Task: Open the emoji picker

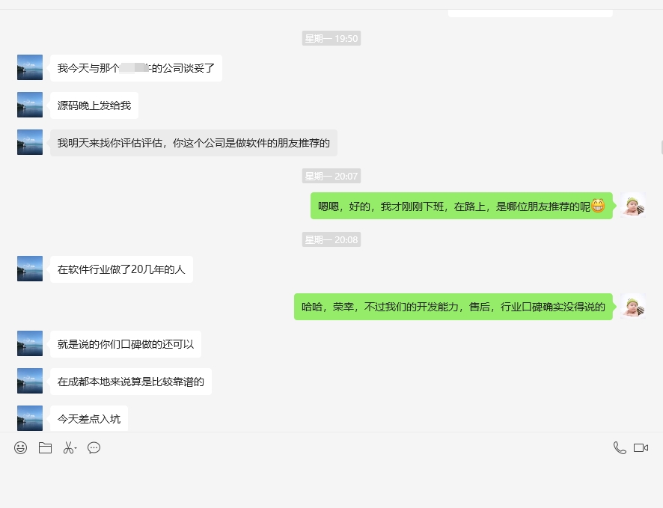Action: (21, 448)
